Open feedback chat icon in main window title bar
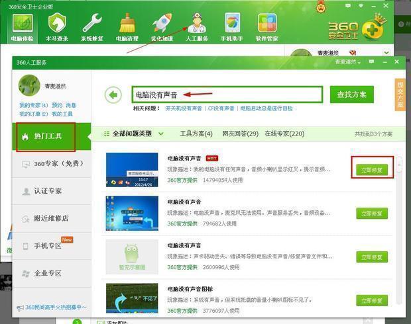This screenshot has width=411, height=324. pyautogui.click(x=348, y=5)
